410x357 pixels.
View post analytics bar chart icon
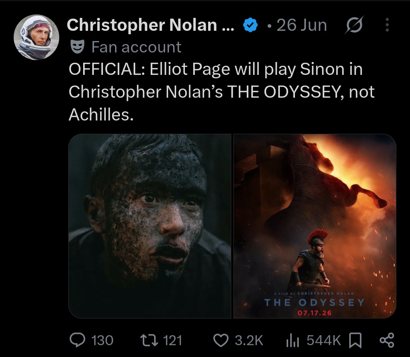(x=292, y=340)
